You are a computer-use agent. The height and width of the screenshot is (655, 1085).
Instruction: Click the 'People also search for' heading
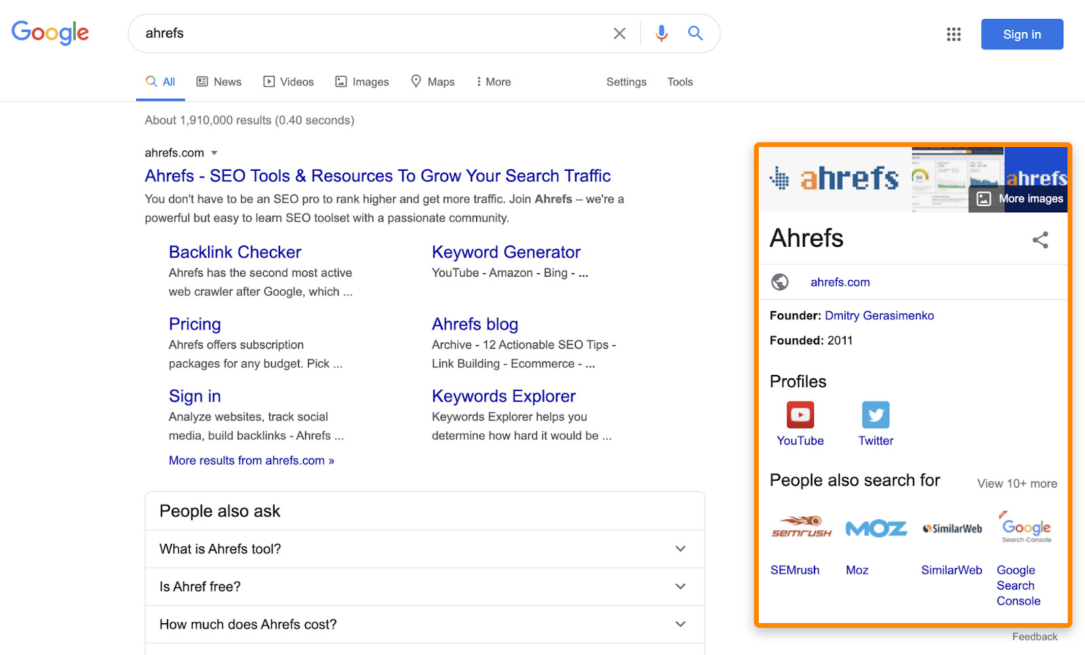coord(855,480)
